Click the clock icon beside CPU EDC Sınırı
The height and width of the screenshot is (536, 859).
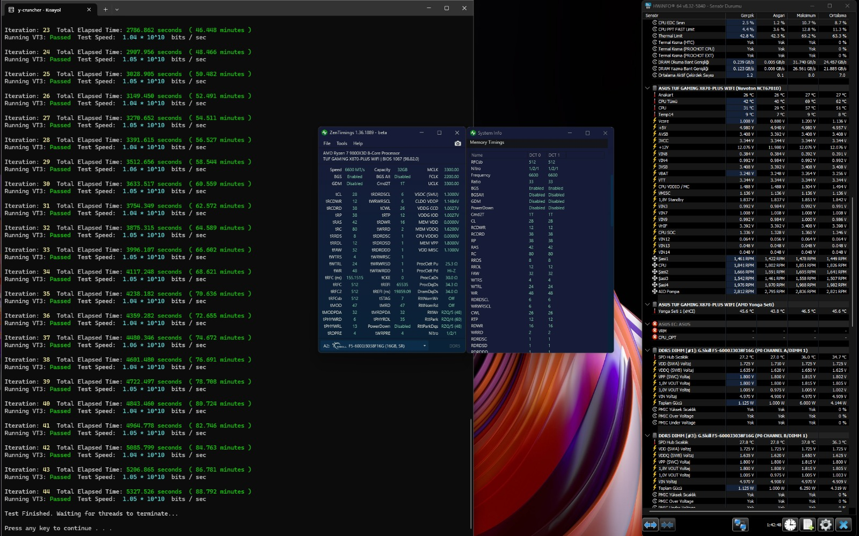(654, 23)
